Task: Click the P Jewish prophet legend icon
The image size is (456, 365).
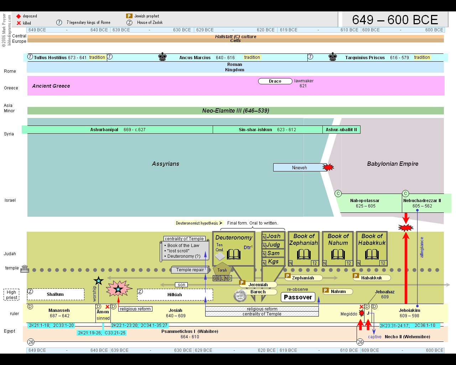Action: pyautogui.click(x=129, y=16)
